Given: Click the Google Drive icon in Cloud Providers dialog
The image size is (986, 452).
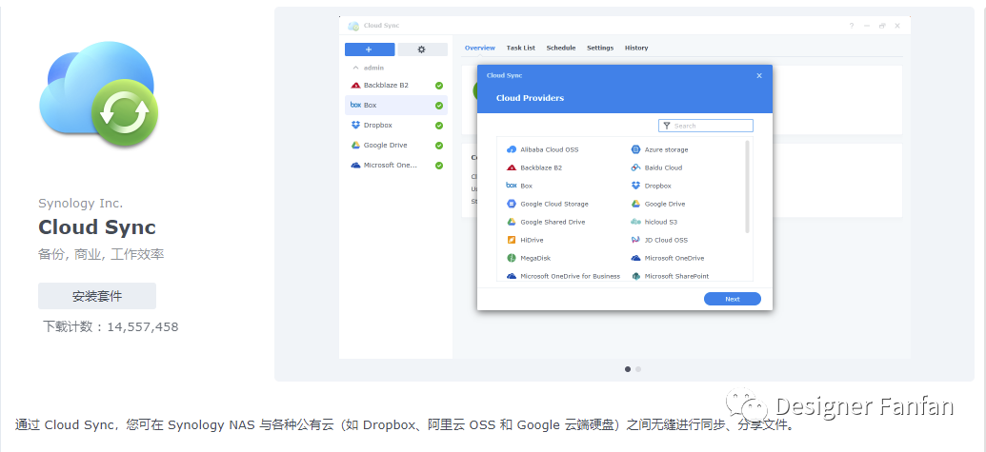Looking at the screenshot, I should [x=635, y=204].
